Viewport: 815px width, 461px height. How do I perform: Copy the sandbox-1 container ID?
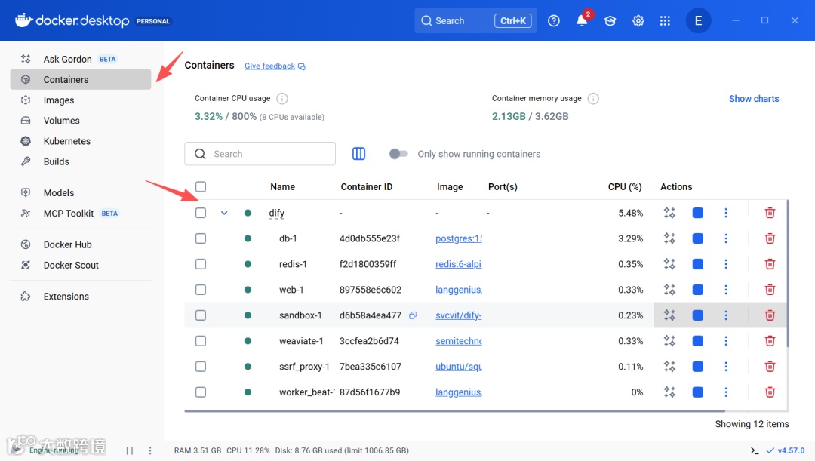coord(413,315)
